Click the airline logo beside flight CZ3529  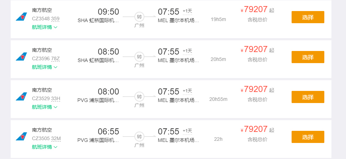[21, 96]
